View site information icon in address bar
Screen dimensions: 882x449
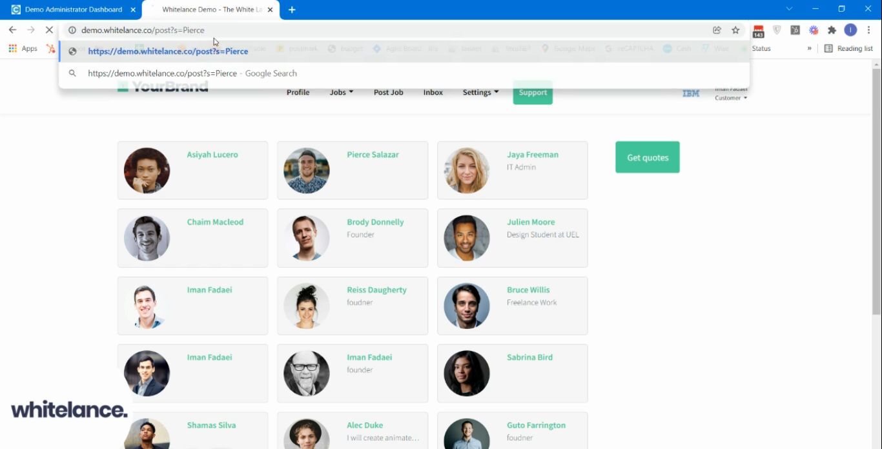(x=72, y=30)
